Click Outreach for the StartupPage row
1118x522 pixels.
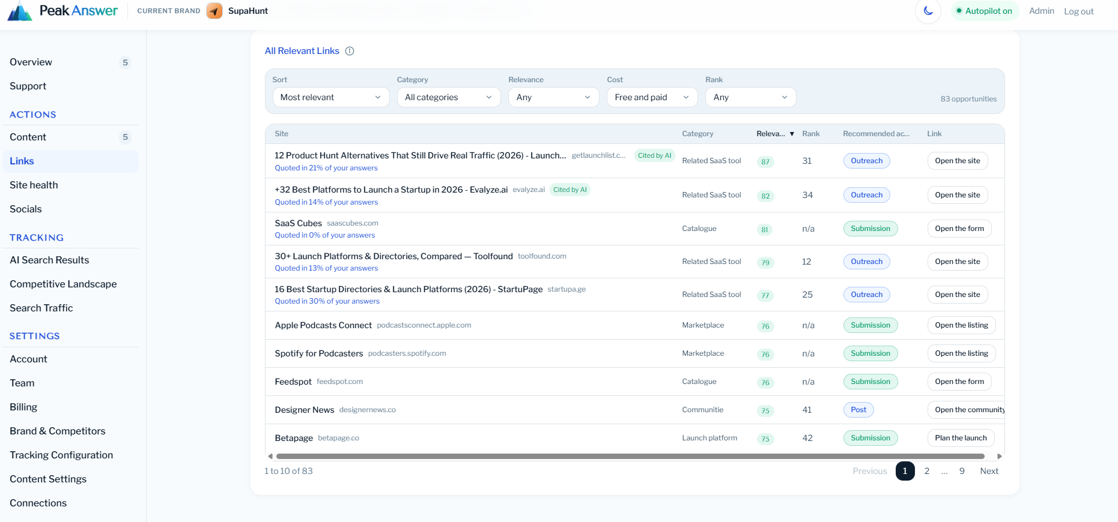[867, 295]
